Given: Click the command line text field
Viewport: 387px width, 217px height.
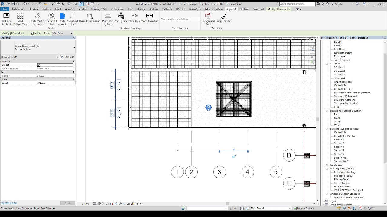Looking at the screenshot, I should (180, 19).
